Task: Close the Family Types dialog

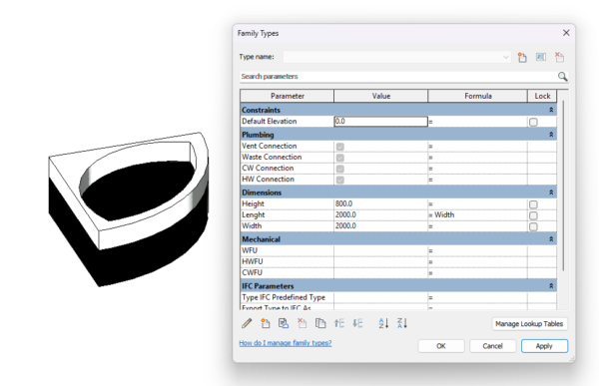Action: tap(566, 33)
